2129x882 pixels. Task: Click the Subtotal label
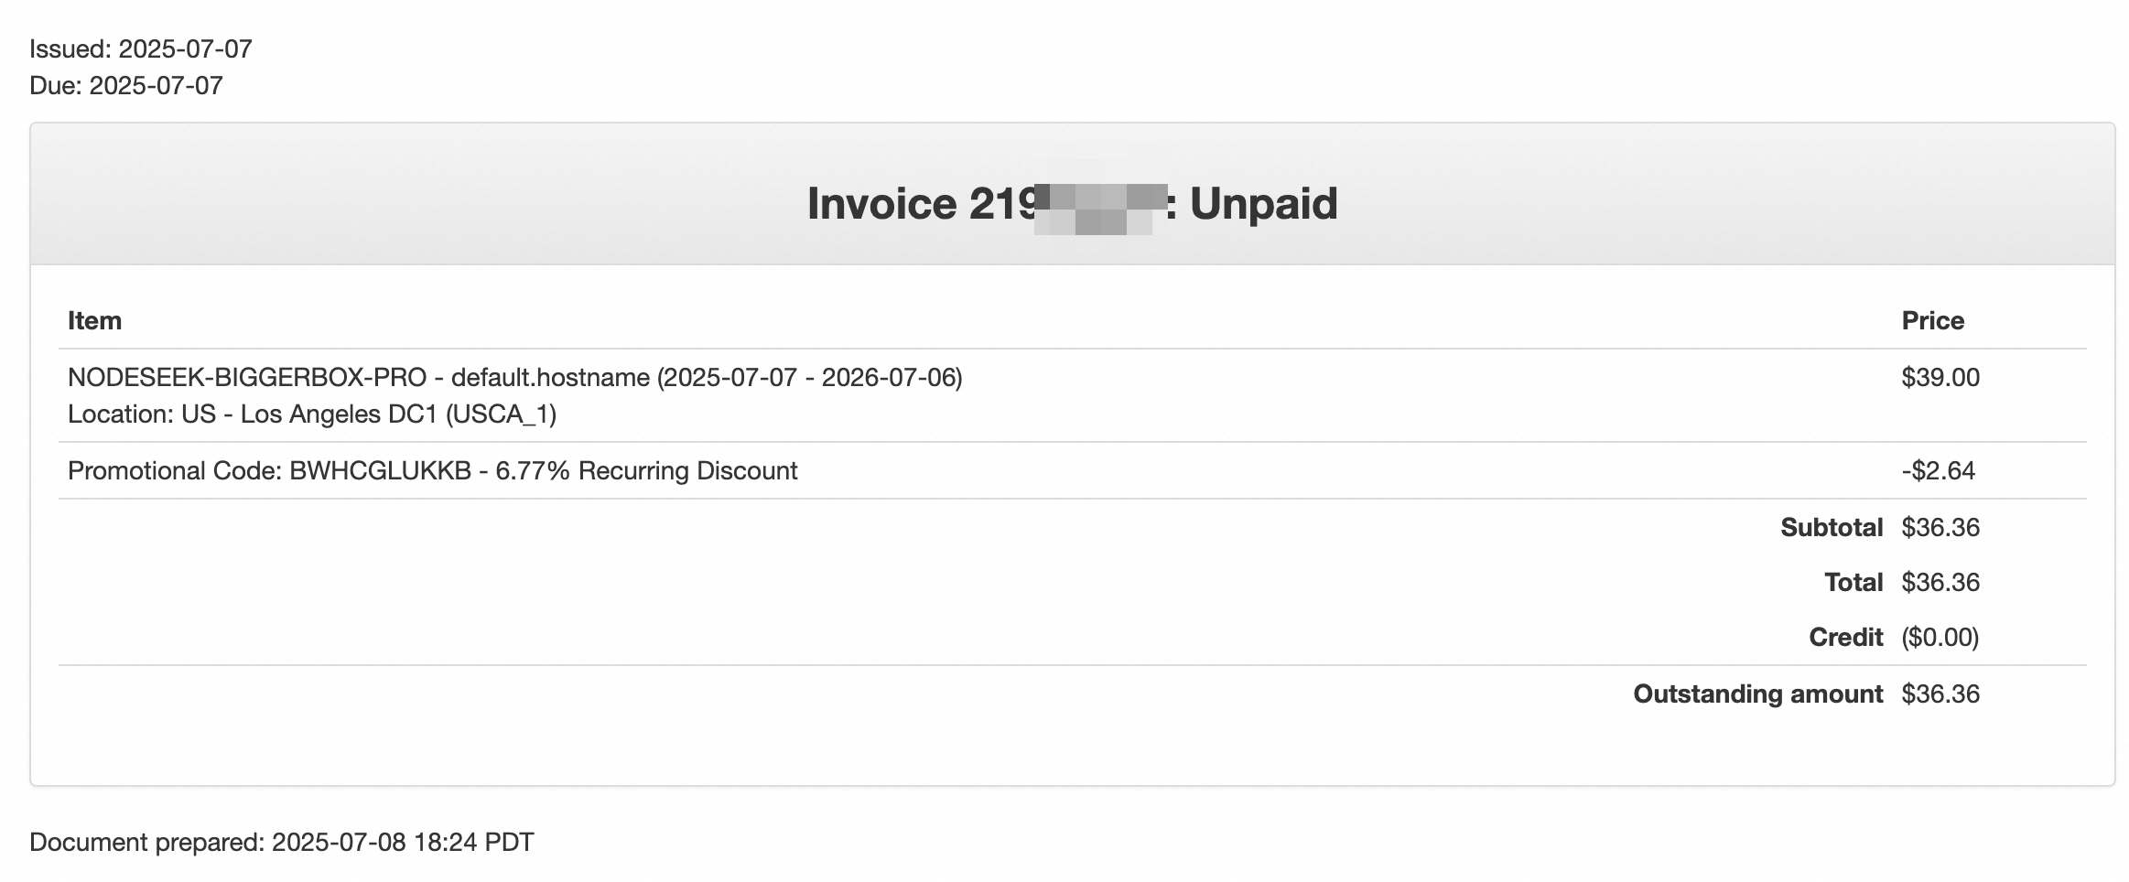point(1831,528)
